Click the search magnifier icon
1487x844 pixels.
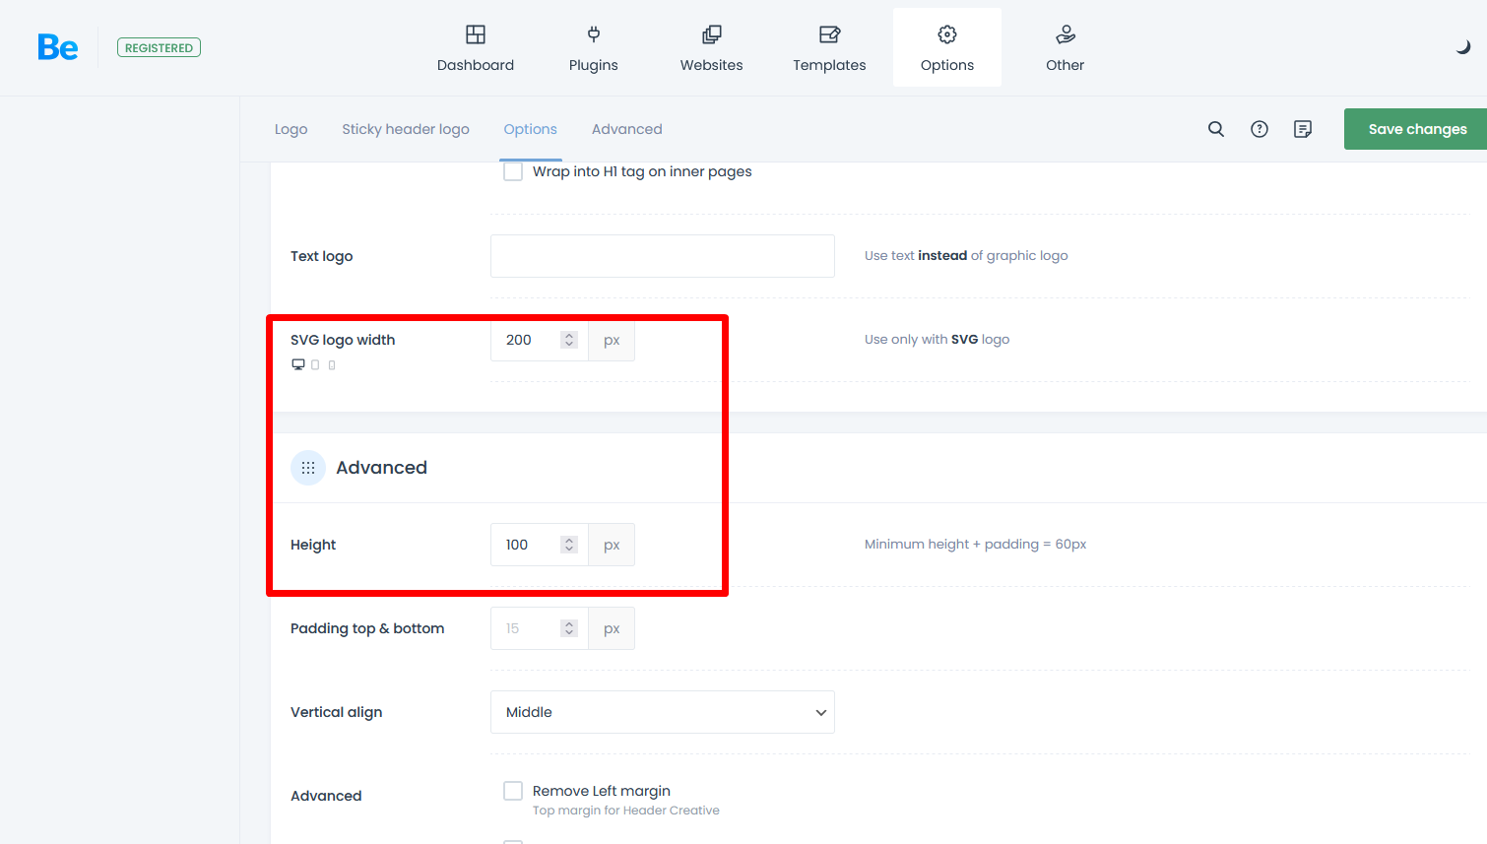(1216, 129)
